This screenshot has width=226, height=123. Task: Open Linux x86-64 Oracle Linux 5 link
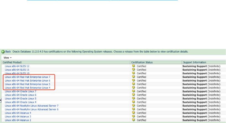[x=20, y=99]
